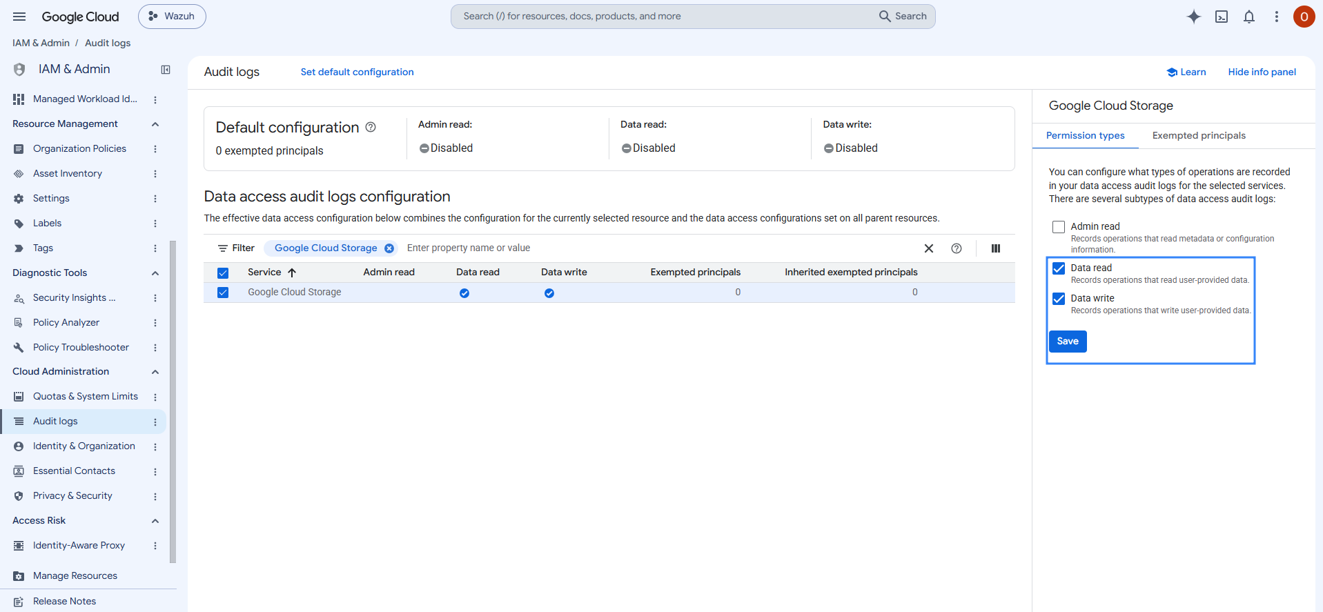Viewport: 1323px width, 612px height.
Task: Open the Learn link
Action: 1186,72
